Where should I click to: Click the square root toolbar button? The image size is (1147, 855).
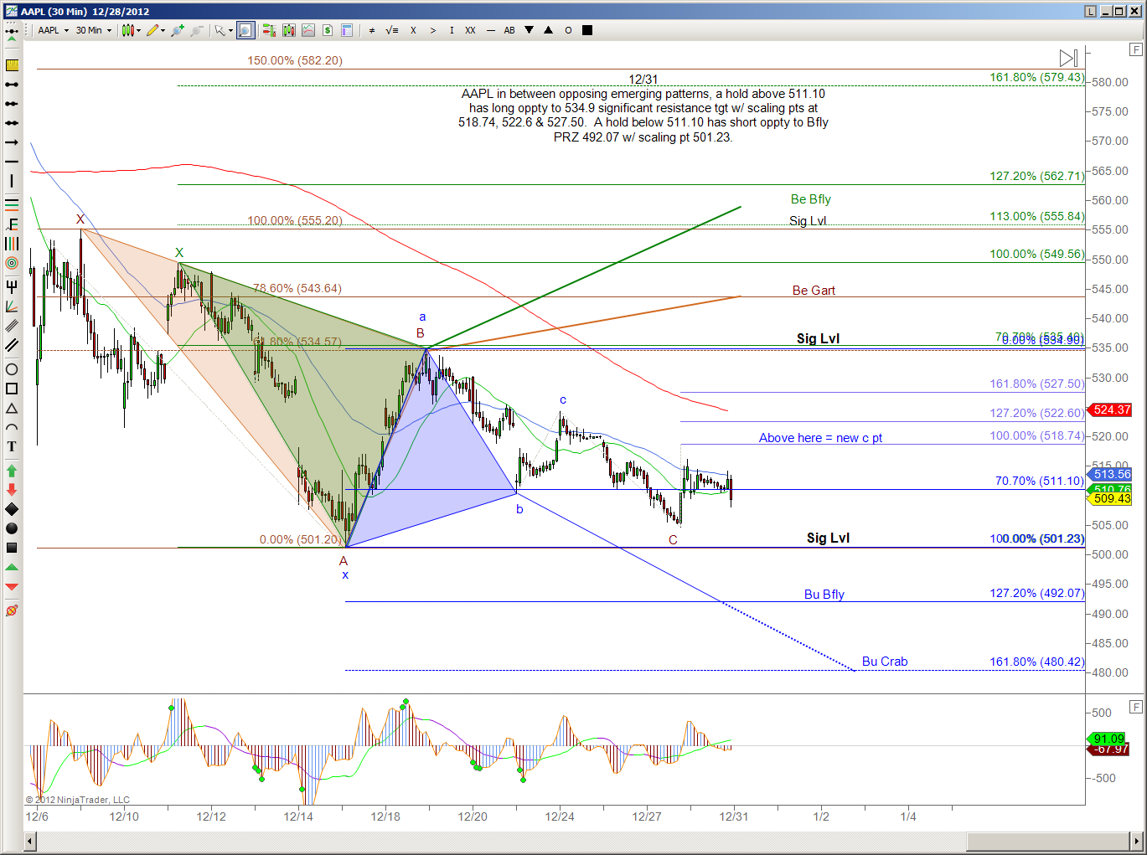[x=391, y=30]
